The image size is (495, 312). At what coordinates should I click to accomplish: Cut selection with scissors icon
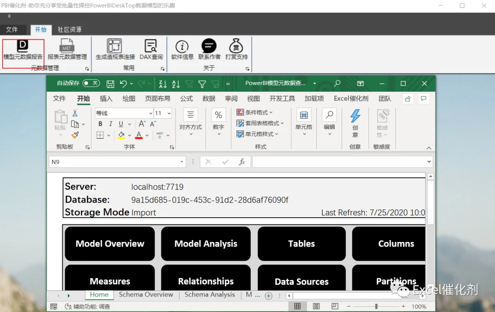pyautogui.click(x=75, y=113)
